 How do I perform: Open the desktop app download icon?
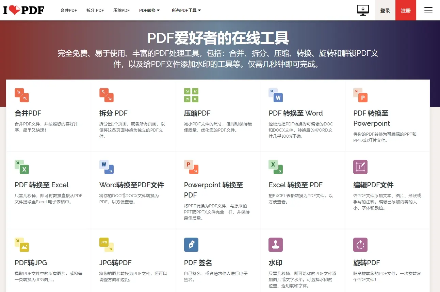pyautogui.click(x=363, y=10)
